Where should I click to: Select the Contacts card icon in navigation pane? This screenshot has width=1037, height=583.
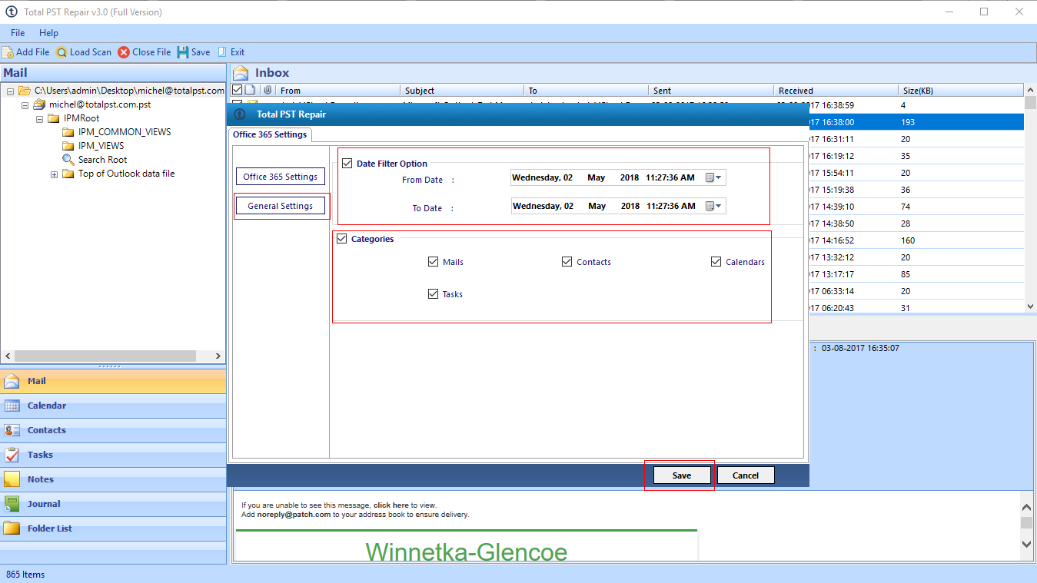[12, 430]
